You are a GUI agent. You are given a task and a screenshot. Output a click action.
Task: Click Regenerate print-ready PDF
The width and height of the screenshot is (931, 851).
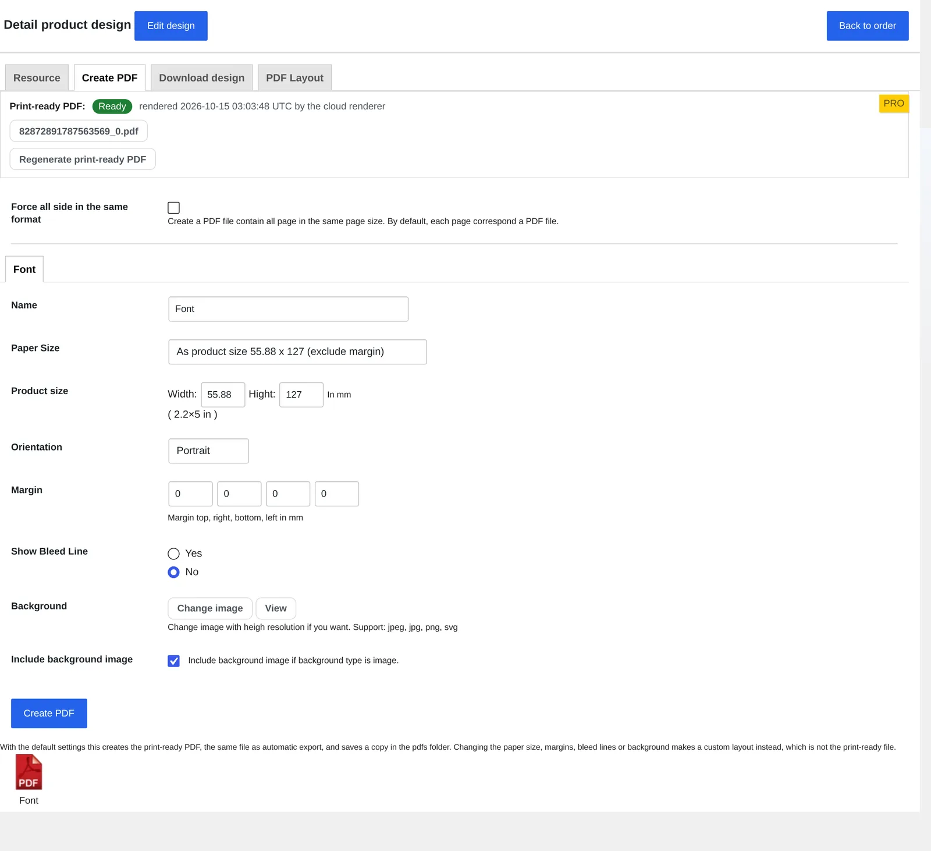[x=83, y=159]
